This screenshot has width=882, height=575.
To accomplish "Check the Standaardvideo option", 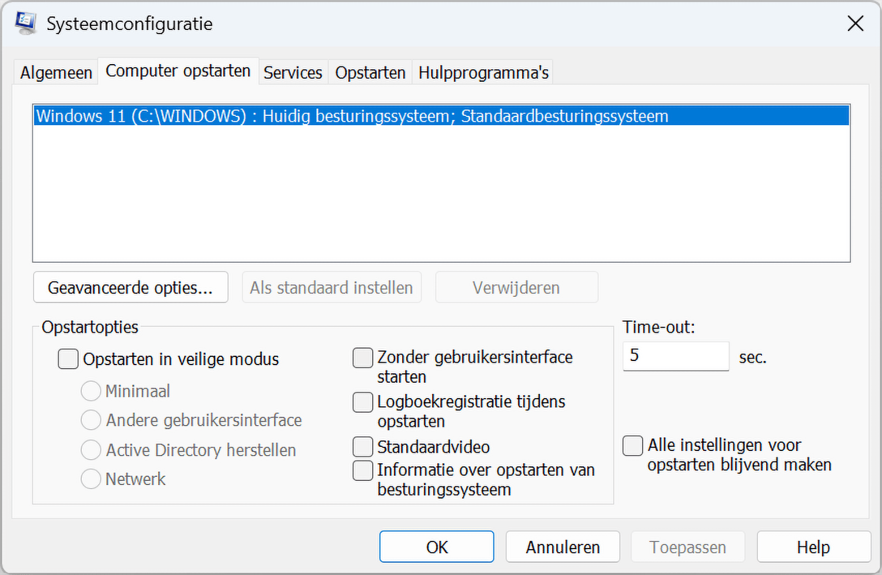I will coord(363,447).
